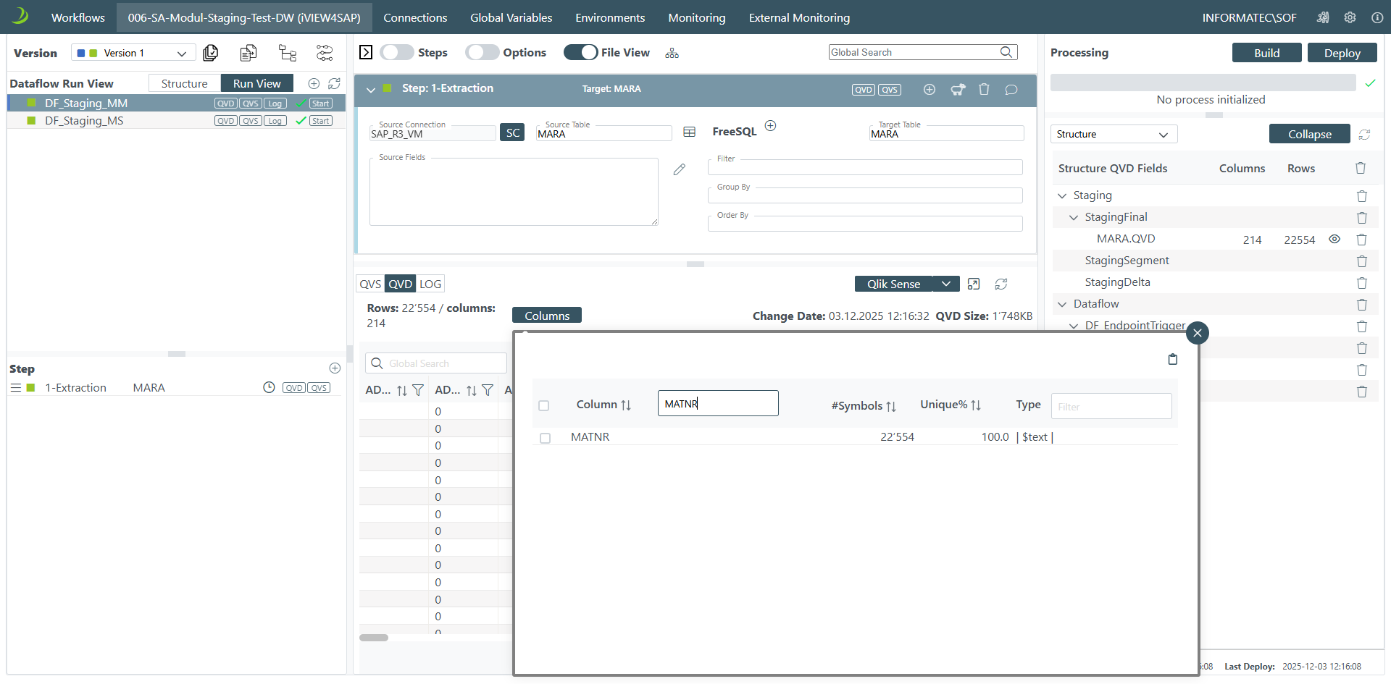Turn off the File View toggle
The image size is (1391, 684).
pos(580,52)
